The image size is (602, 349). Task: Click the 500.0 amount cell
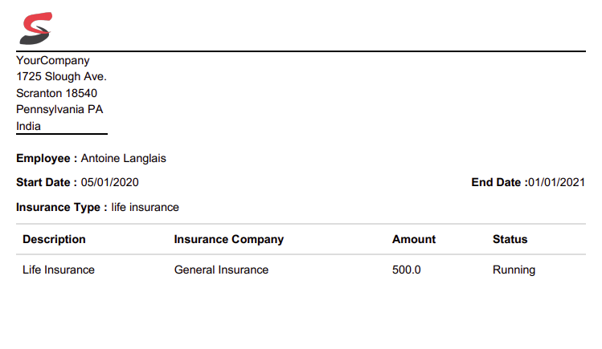coord(407,270)
